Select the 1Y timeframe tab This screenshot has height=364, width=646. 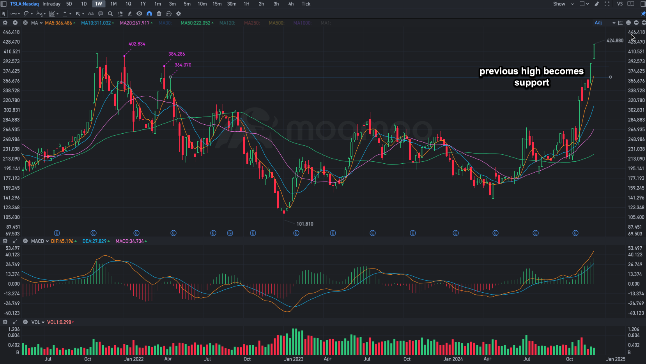[143, 4]
